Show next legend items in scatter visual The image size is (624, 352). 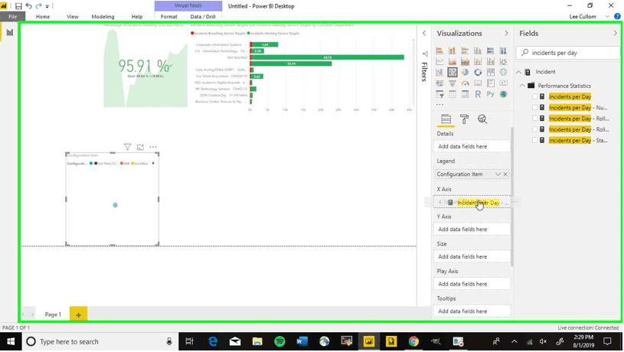(x=153, y=163)
